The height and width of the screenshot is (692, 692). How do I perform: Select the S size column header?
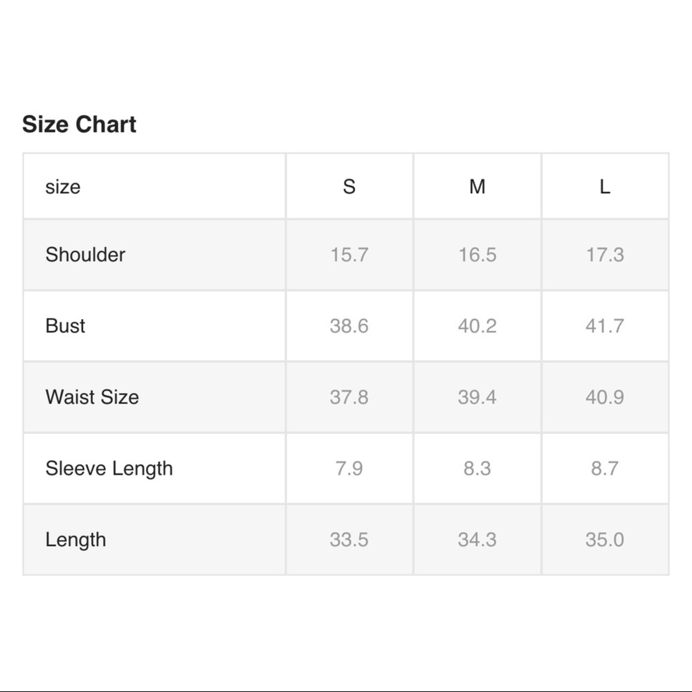pyautogui.click(x=349, y=187)
